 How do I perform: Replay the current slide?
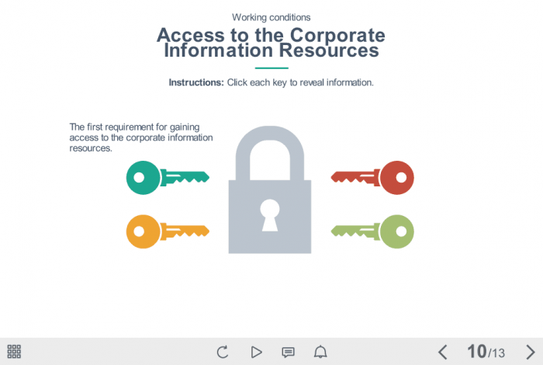(x=223, y=352)
